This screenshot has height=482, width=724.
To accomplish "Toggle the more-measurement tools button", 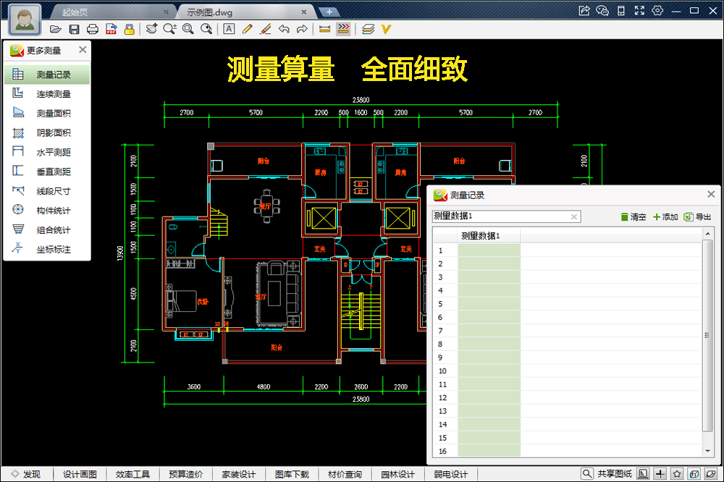I will point(343,29).
